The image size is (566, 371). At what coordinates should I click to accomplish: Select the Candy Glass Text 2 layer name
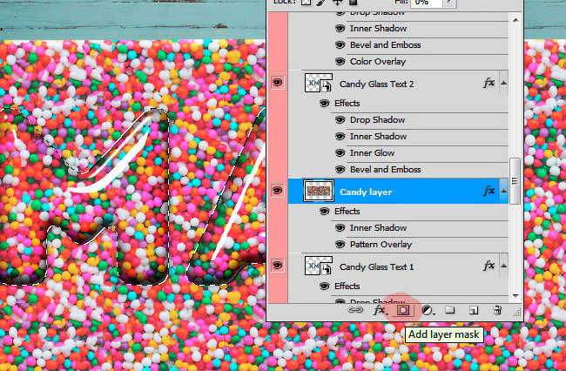point(376,84)
